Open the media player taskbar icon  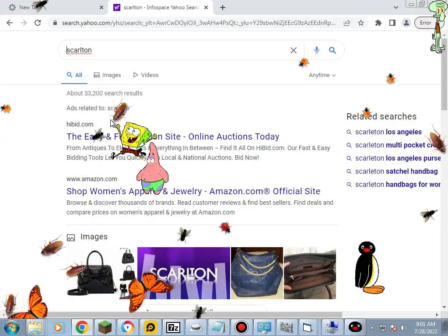58,327
